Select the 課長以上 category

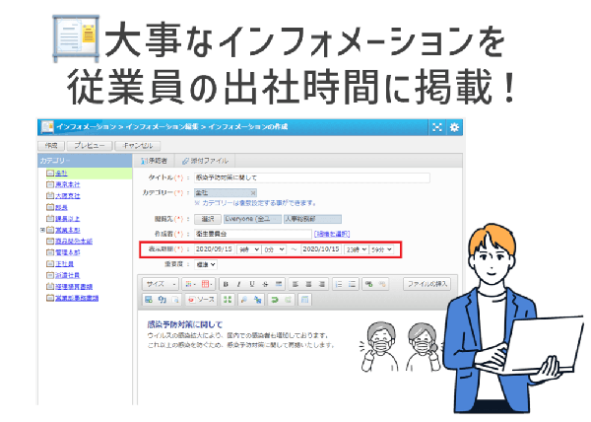(x=67, y=218)
